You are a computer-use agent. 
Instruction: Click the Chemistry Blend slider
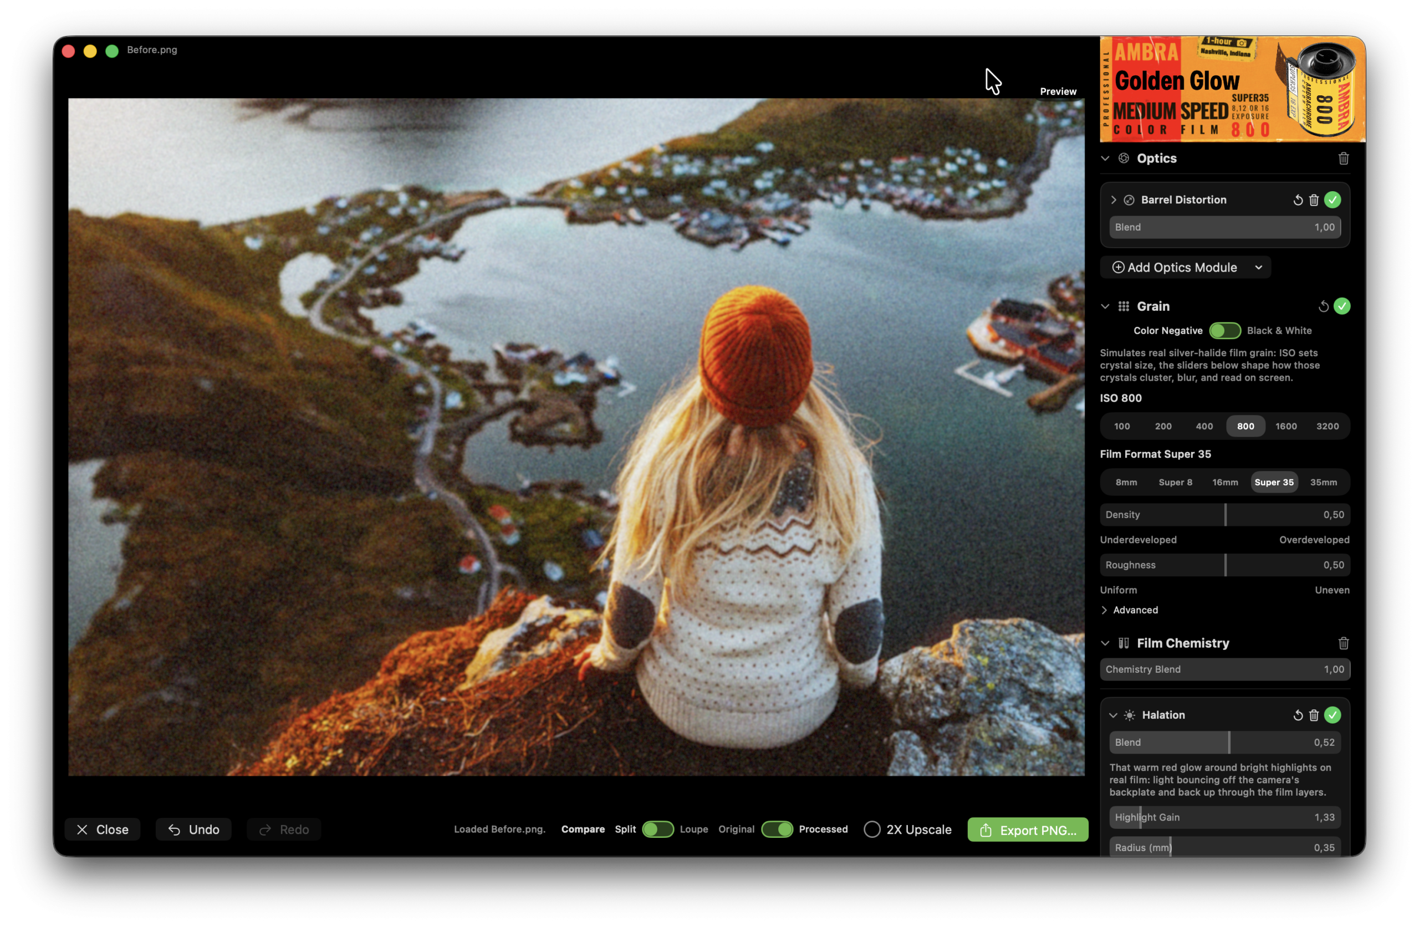(1224, 670)
